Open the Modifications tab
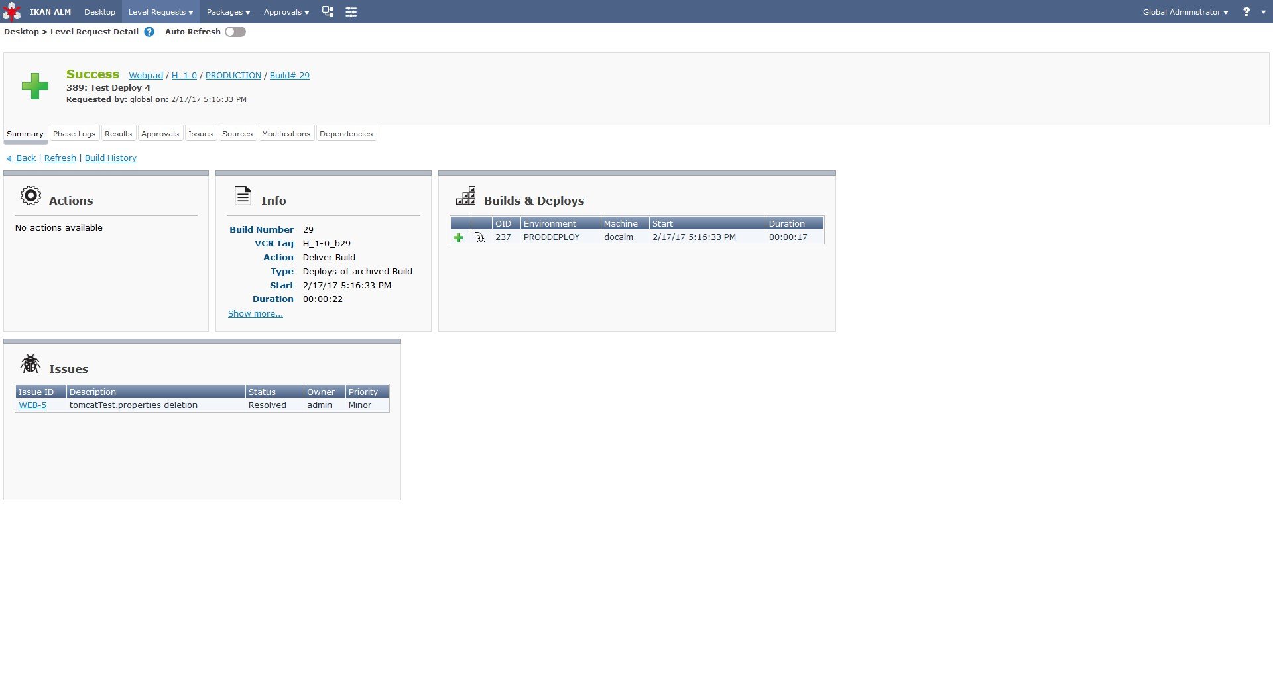1273x699 pixels. [286, 134]
